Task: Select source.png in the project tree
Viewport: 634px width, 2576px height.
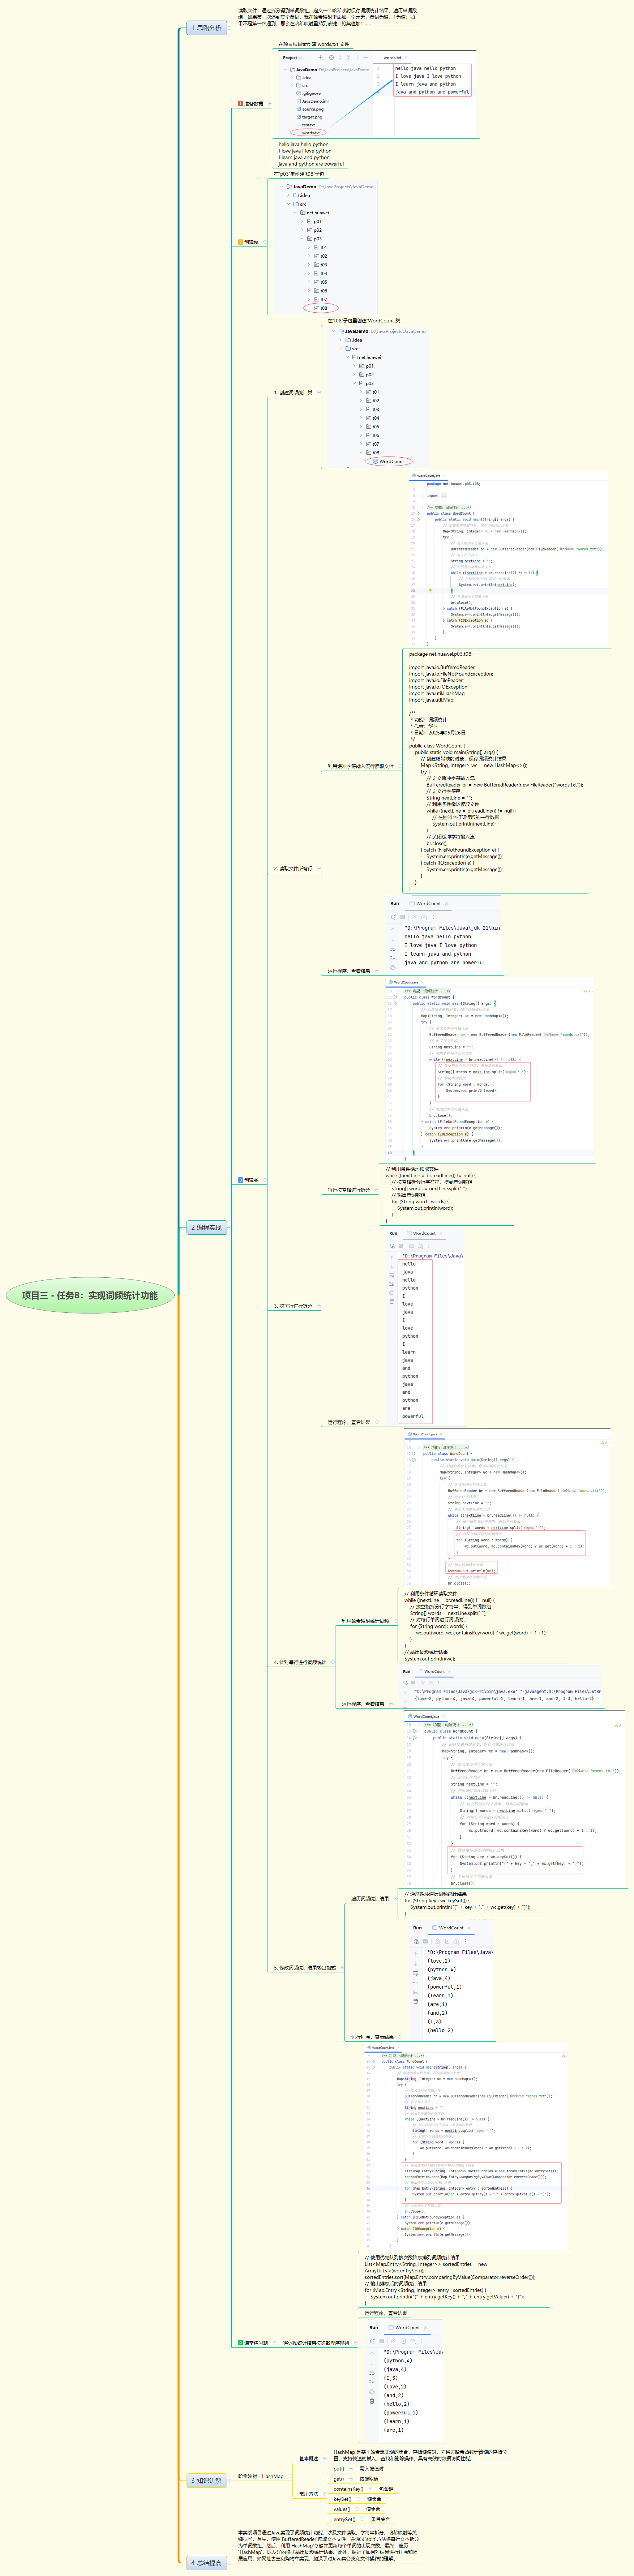Action: click(x=310, y=109)
